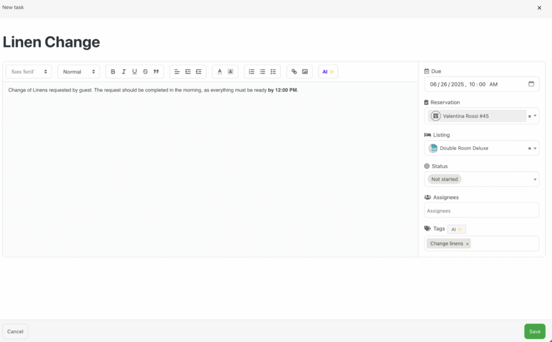The image size is (552, 342).
Task: Toggle bold formatting in the editor
Action: 113,72
